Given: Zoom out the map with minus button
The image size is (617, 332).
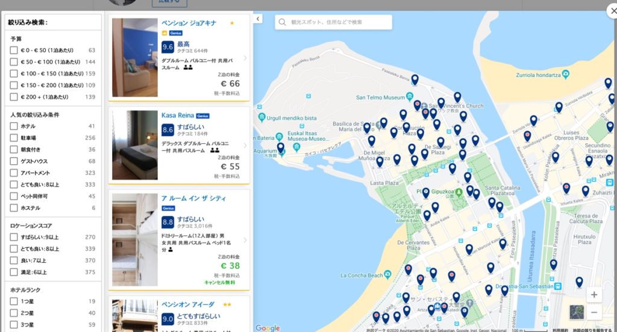Looking at the screenshot, I should pyautogui.click(x=594, y=313).
